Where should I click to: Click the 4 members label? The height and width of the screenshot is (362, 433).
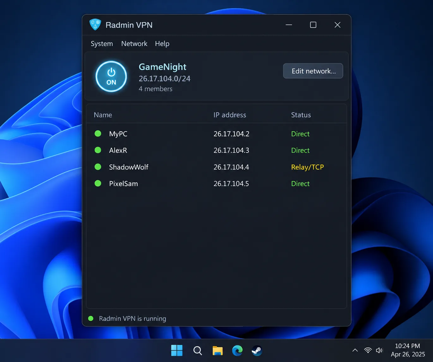[156, 89]
